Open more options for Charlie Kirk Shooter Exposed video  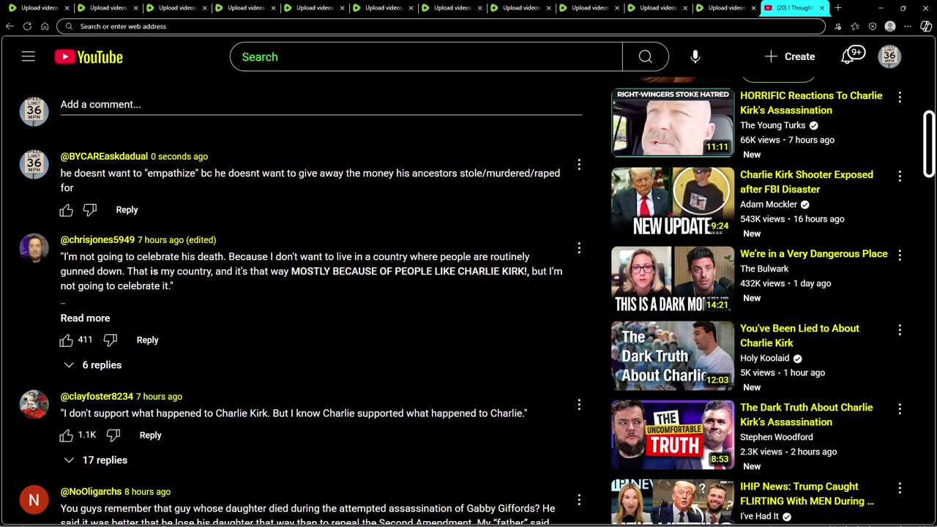point(900,176)
